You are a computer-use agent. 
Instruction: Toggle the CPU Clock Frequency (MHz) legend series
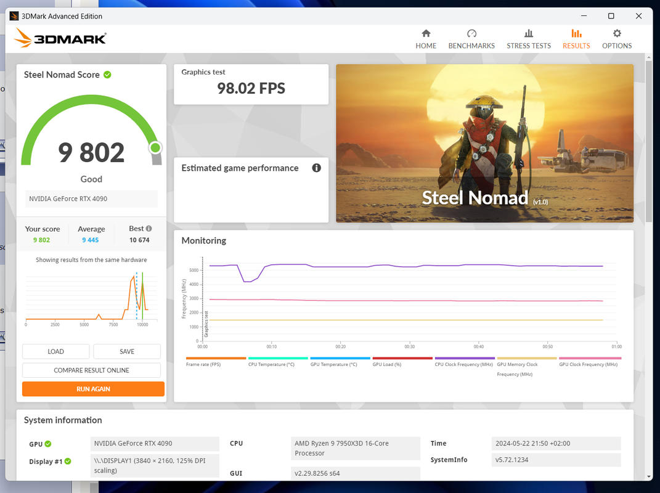pos(464,362)
